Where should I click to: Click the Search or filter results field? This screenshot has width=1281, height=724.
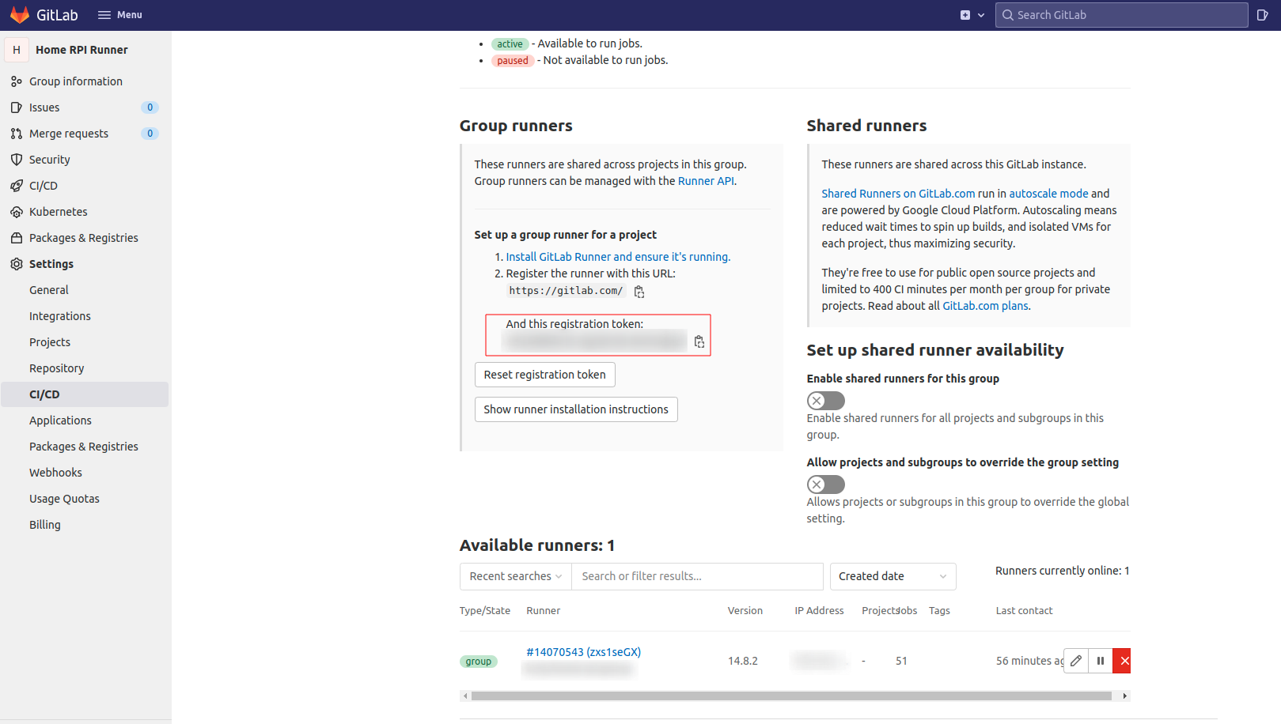697,576
